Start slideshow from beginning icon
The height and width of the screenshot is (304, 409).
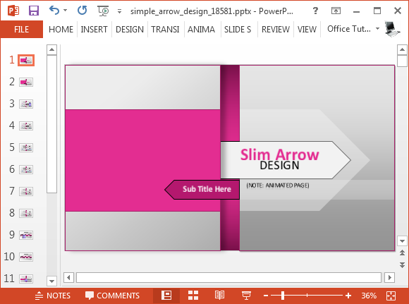pyautogui.click(x=103, y=11)
